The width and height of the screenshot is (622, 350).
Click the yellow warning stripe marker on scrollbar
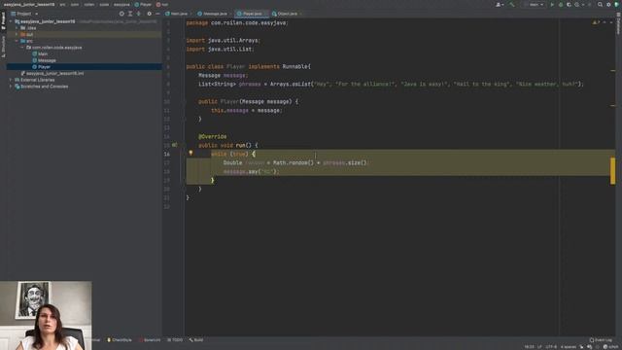tap(613, 171)
